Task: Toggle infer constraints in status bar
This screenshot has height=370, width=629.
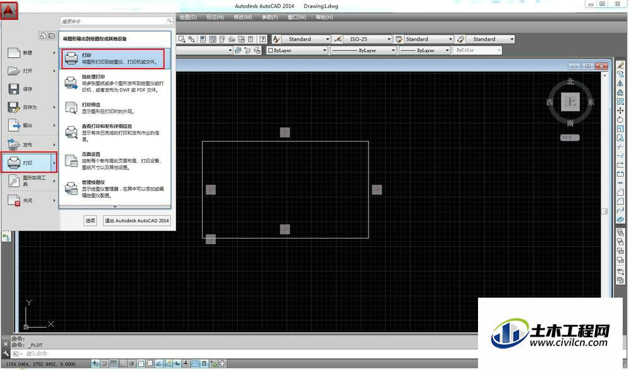Action: [x=96, y=364]
